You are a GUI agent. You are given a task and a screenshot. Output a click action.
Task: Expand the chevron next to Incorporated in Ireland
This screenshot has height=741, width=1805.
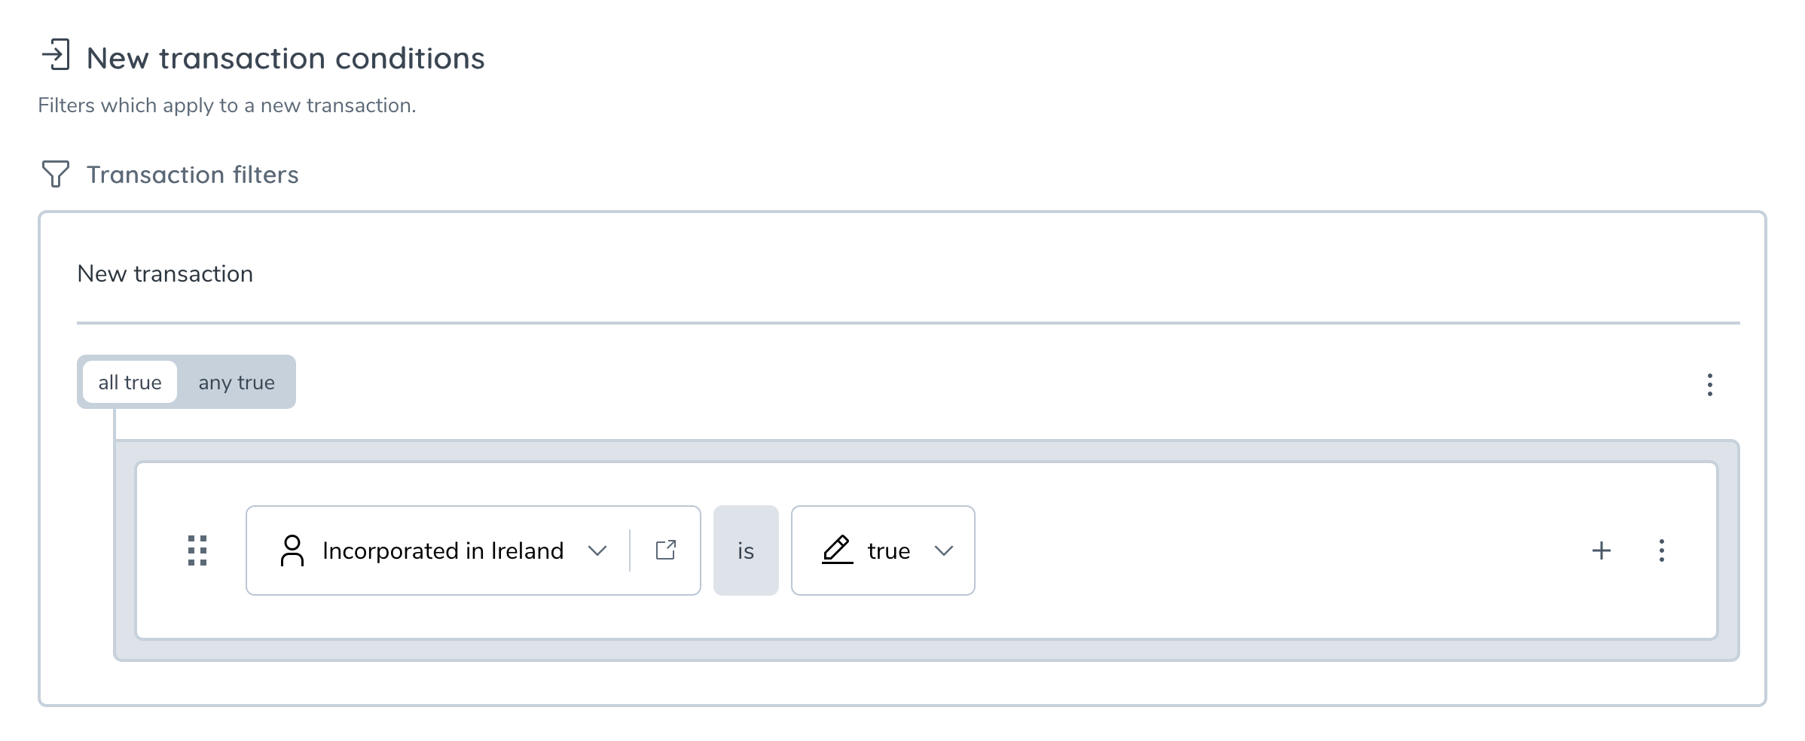click(x=597, y=550)
